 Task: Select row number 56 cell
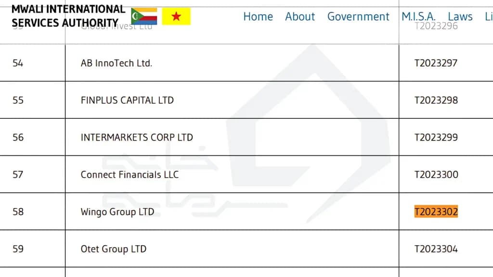[33, 137]
